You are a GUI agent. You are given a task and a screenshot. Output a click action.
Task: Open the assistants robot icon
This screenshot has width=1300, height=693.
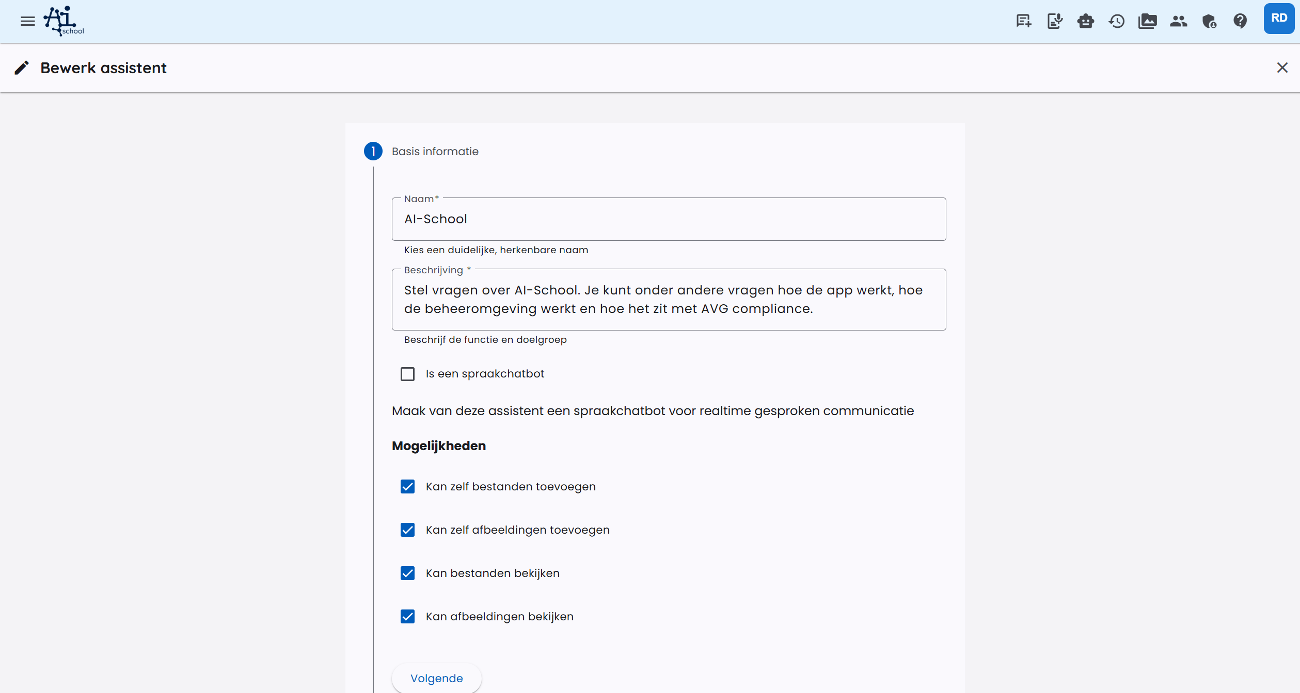click(x=1085, y=21)
